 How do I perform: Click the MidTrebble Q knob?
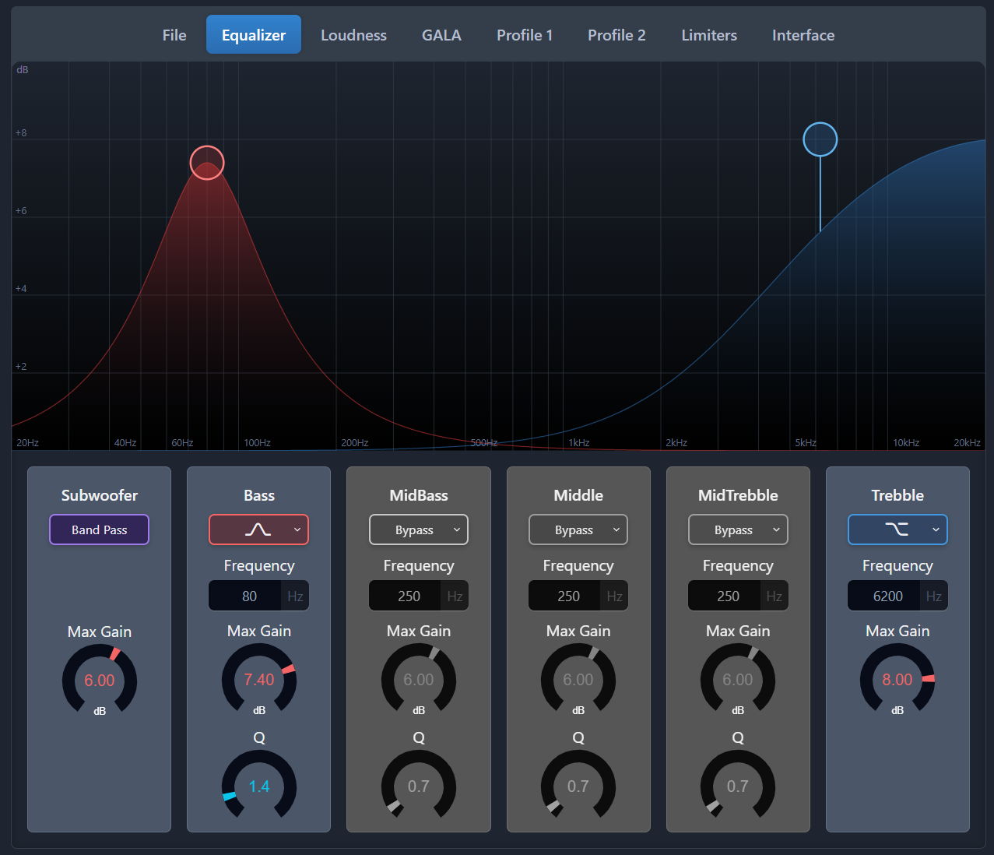click(738, 786)
